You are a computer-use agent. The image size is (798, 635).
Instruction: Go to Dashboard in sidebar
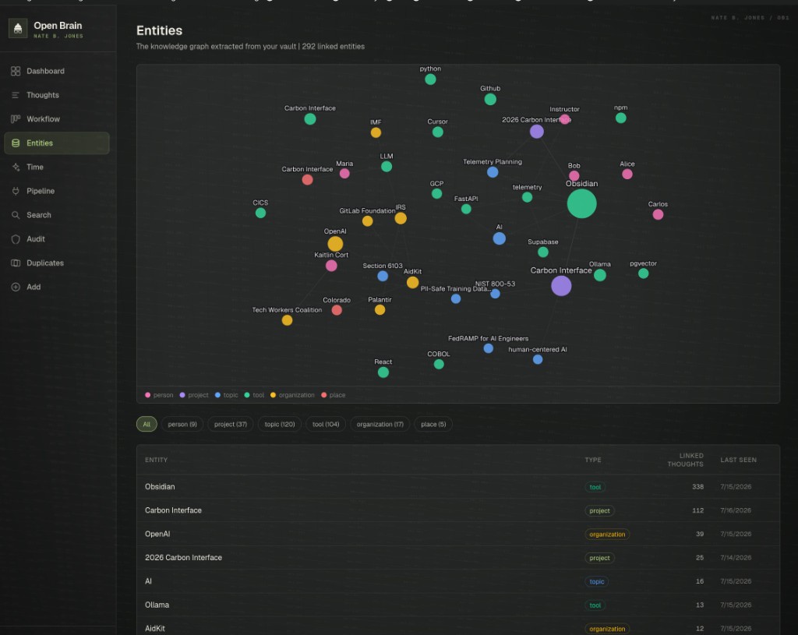tap(56, 71)
